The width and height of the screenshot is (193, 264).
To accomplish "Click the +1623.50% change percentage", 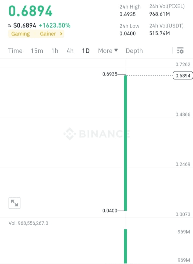I will 55,25.
